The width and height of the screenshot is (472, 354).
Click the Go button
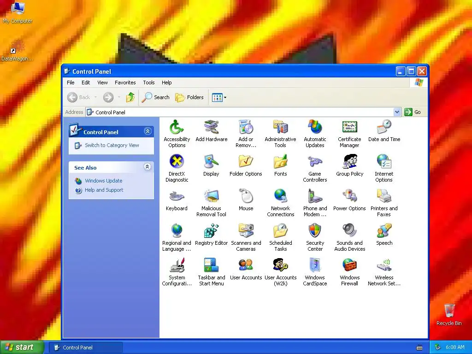coord(413,112)
